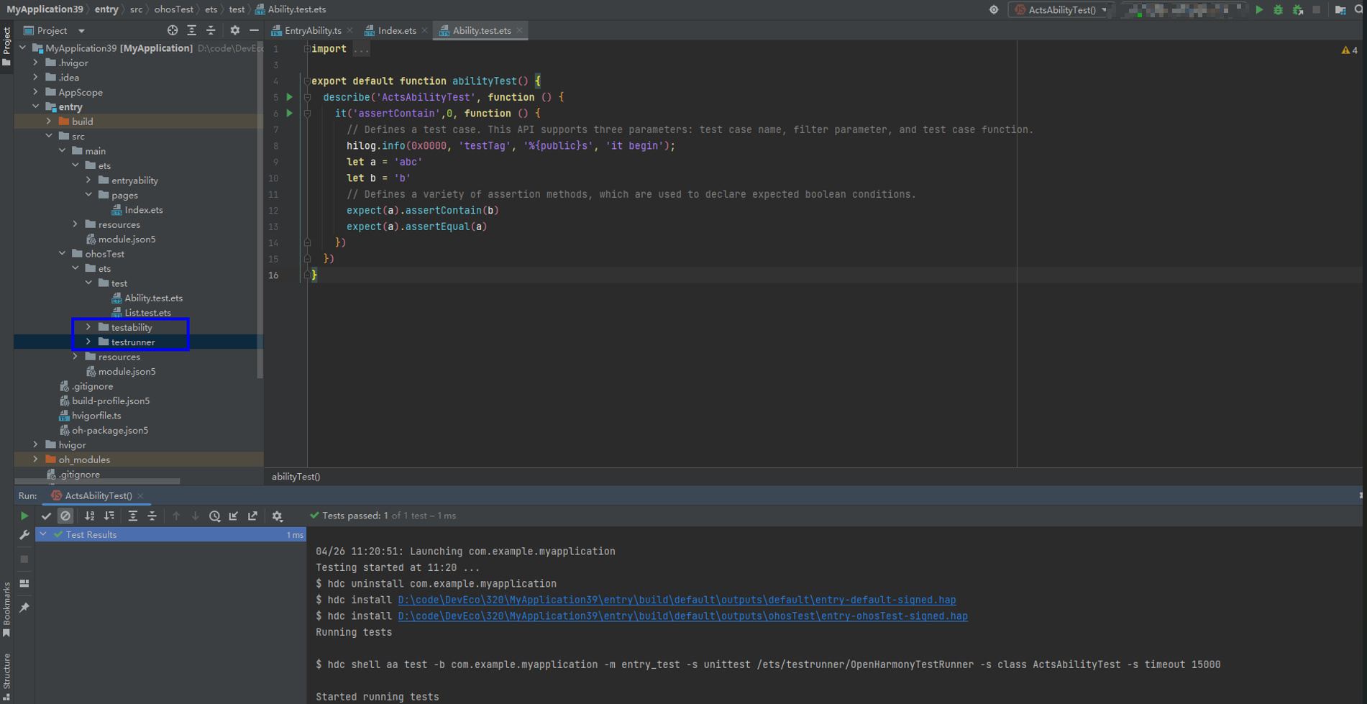The height and width of the screenshot is (704, 1367).
Task: Open the entry-default-signed.hap path link
Action: 676,600
